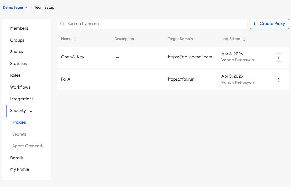The image size is (291, 187).
Task: Navigate to Scores settings
Action: coord(17,52)
